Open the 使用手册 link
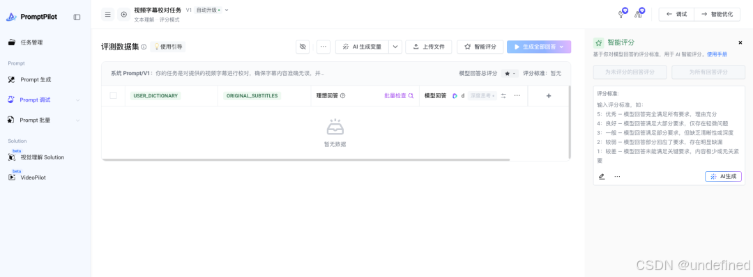Viewport: 753px width, 277px height. coord(717,54)
